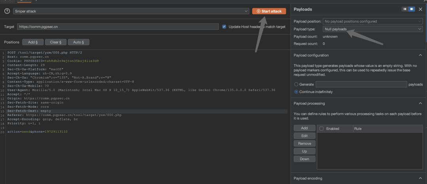The height and width of the screenshot is (184, 427).
Task: Select Continue indefinitely radio button
Action: tap(296, 92)
